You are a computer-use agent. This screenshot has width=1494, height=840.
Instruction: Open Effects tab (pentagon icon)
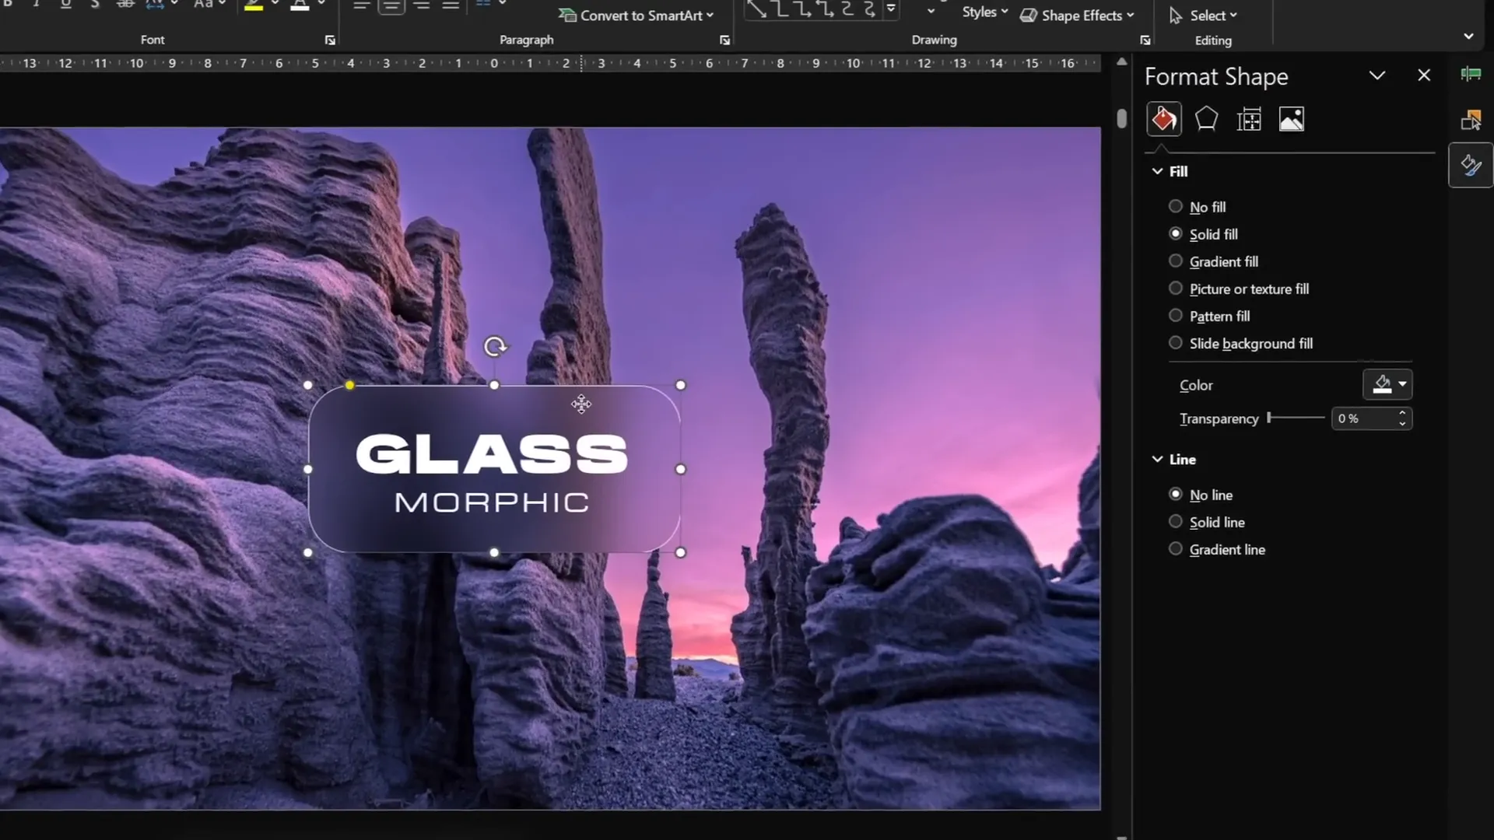point(1206,119)
